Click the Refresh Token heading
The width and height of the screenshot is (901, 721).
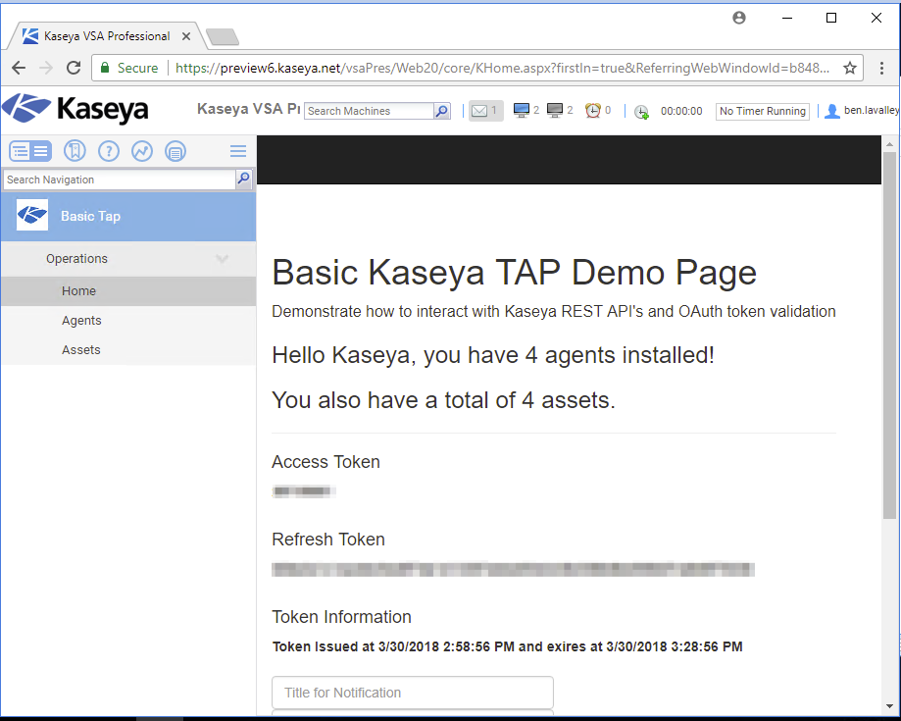coord(328,540)
